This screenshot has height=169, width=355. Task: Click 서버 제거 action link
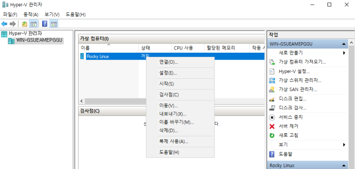288,126
